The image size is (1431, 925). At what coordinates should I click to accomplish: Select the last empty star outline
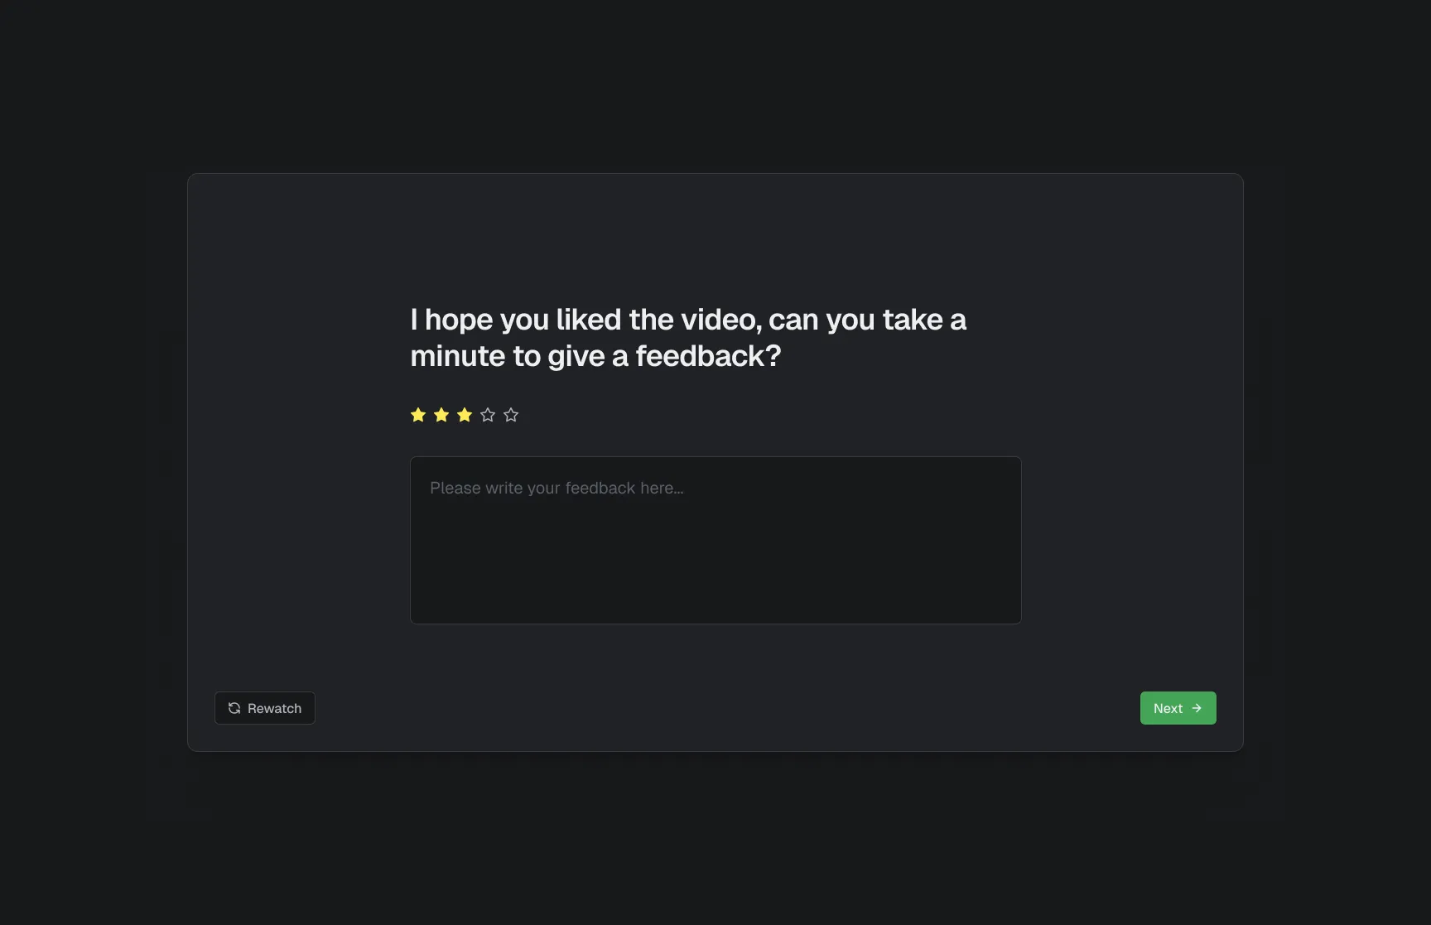pyautogui.click(x=511, y=415)
